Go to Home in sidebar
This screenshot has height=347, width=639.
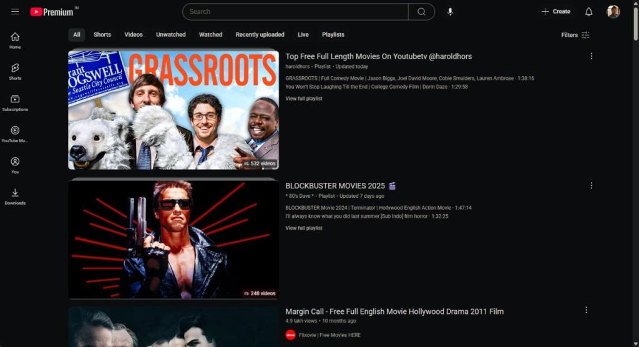click(15, 41)
